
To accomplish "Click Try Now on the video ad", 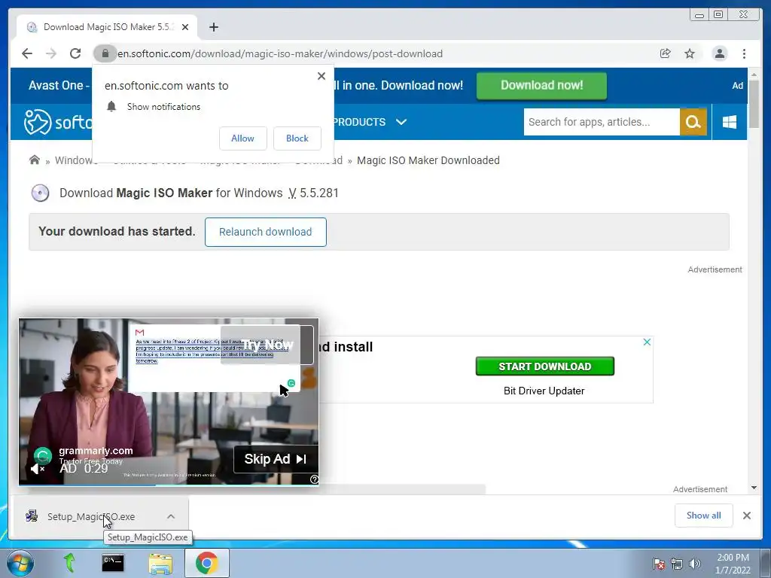I will click(x=267, y=345).
